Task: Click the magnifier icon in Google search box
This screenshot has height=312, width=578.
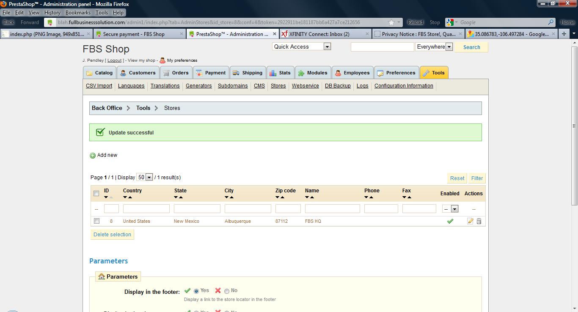Action: pos(551,22)
